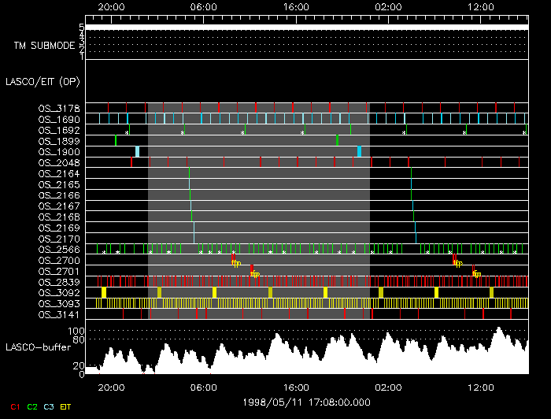The width and height of the screenshot is (551, 419).
Task: Select the C3 legend label
Action: tap(49, 407)
